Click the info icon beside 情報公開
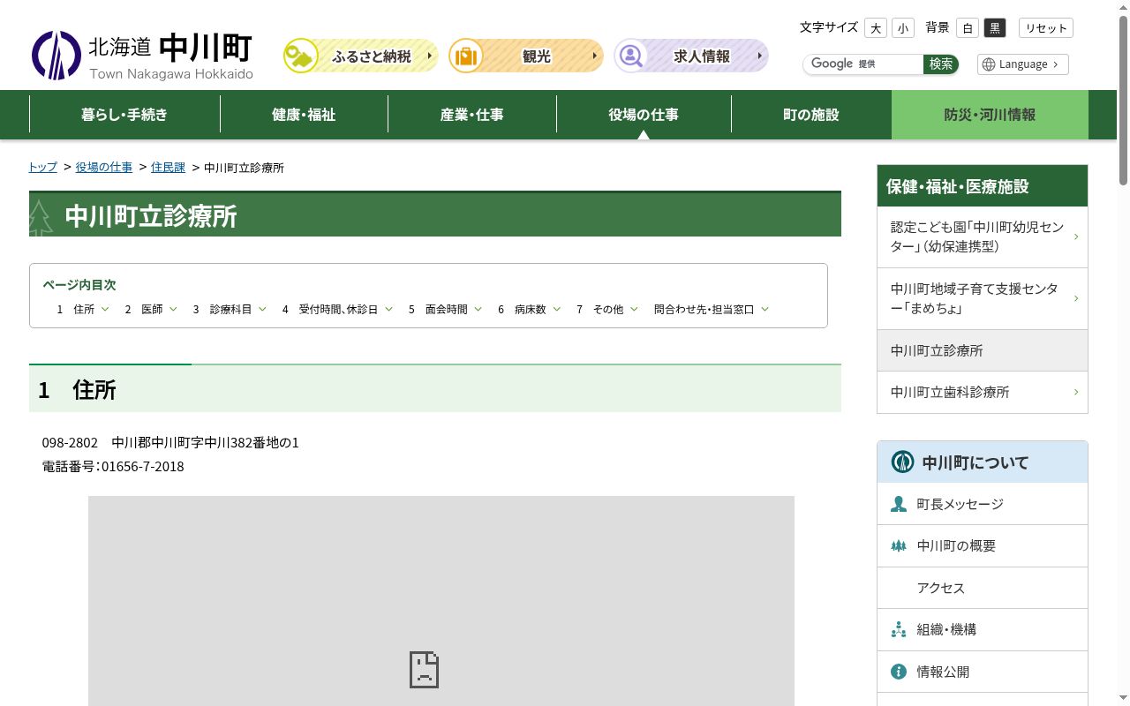 pos(899,672)
